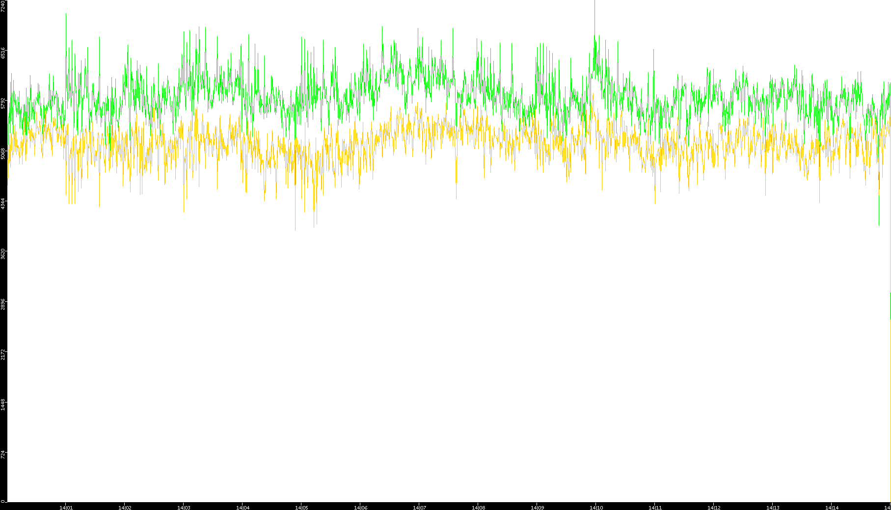Click the 2172 vertical axis value

pos(3,355)
